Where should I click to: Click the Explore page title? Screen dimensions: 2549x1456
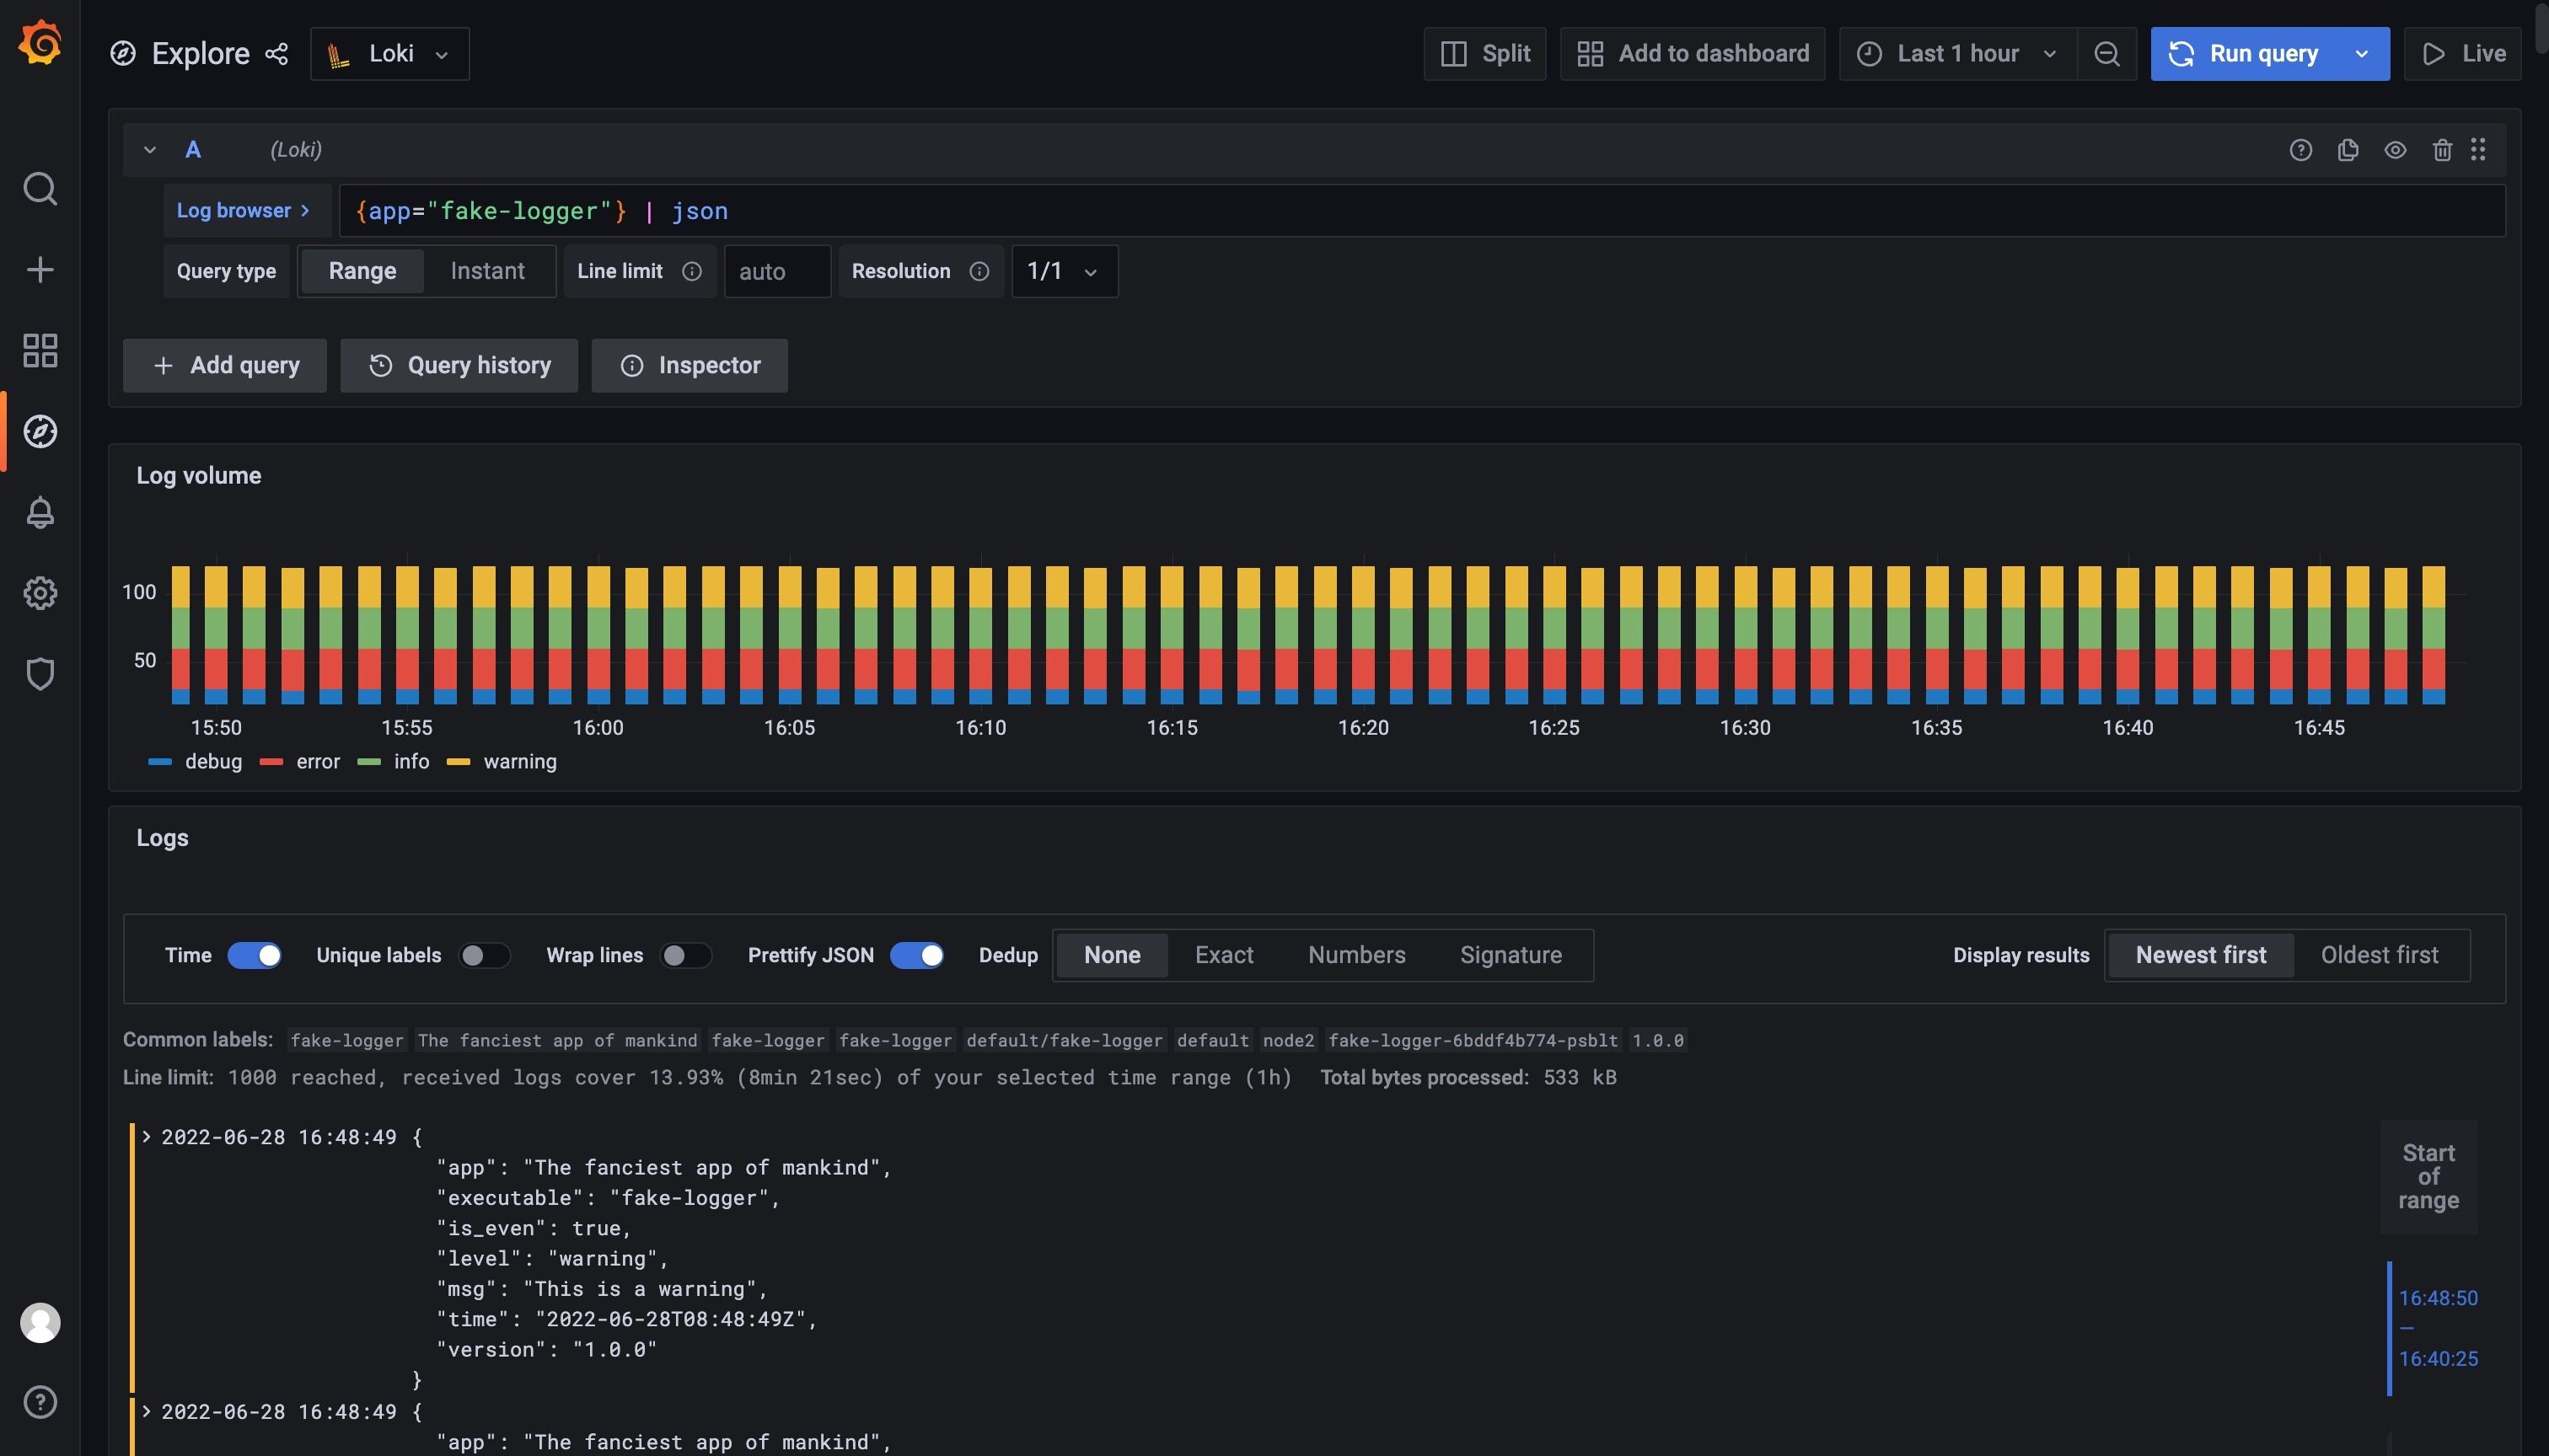click(200, 54)
